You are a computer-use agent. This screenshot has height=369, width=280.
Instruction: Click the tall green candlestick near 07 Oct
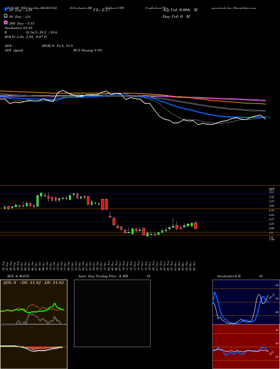pyautogui.click(x=37, y=201)
